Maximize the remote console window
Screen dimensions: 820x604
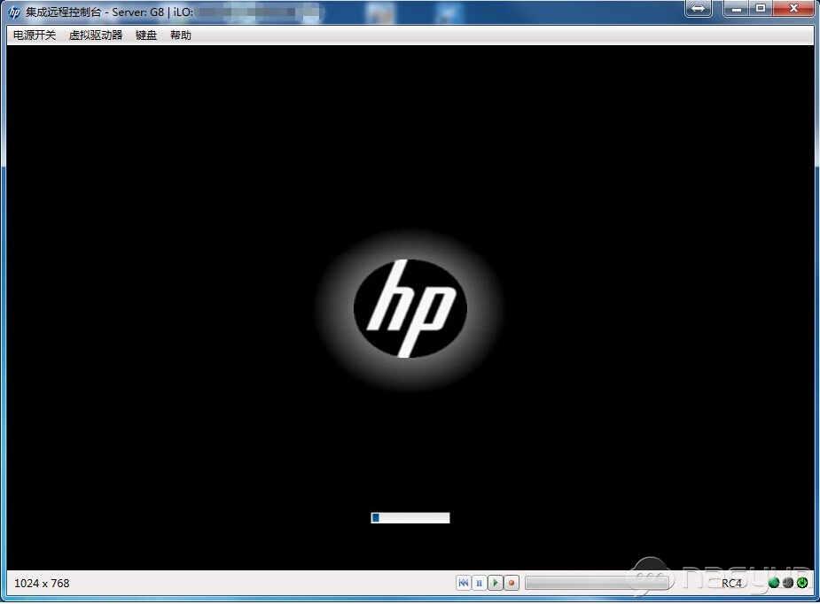point(761,8)
